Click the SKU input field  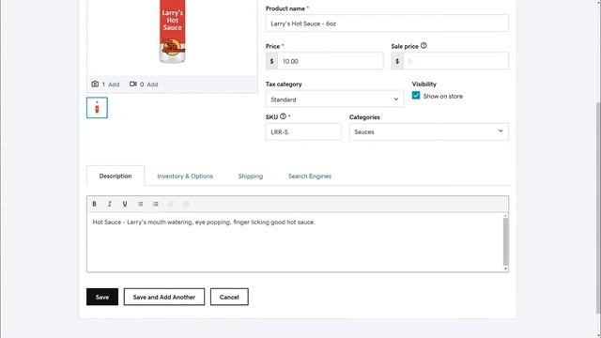pyautogui.click(x=303, y=131)
